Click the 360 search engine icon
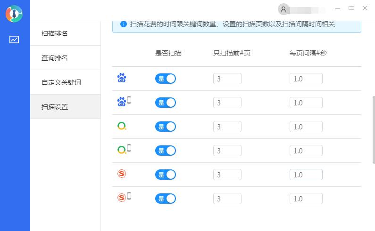Image resolution: width=375 pixels, height=231 pixels. (x=122, y=126)
